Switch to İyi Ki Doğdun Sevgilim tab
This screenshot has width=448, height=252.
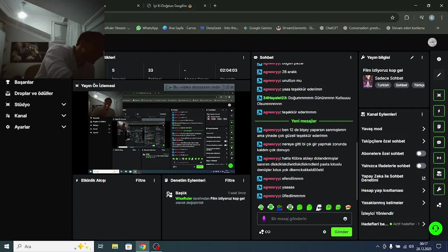(173, 6)
